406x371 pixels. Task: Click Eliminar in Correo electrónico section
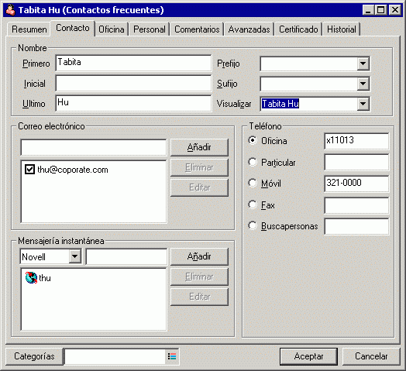[199, 167]
